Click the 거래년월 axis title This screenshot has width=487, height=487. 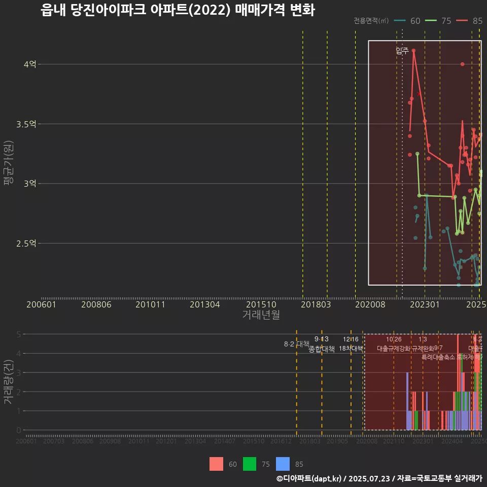coord(261,315)
